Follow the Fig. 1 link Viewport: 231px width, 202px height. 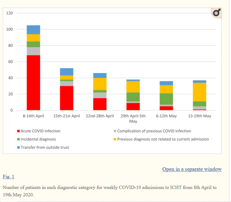(x=8, y=177)
